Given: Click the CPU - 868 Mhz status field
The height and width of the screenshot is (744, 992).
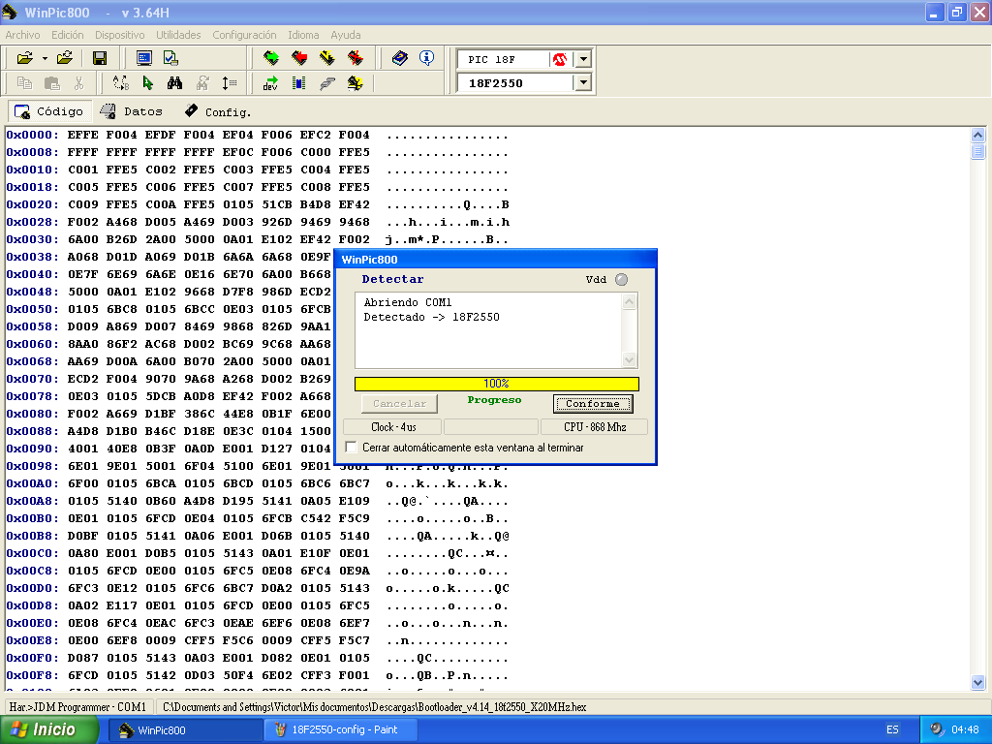Looking at the screenshot, I should [595, 427].
